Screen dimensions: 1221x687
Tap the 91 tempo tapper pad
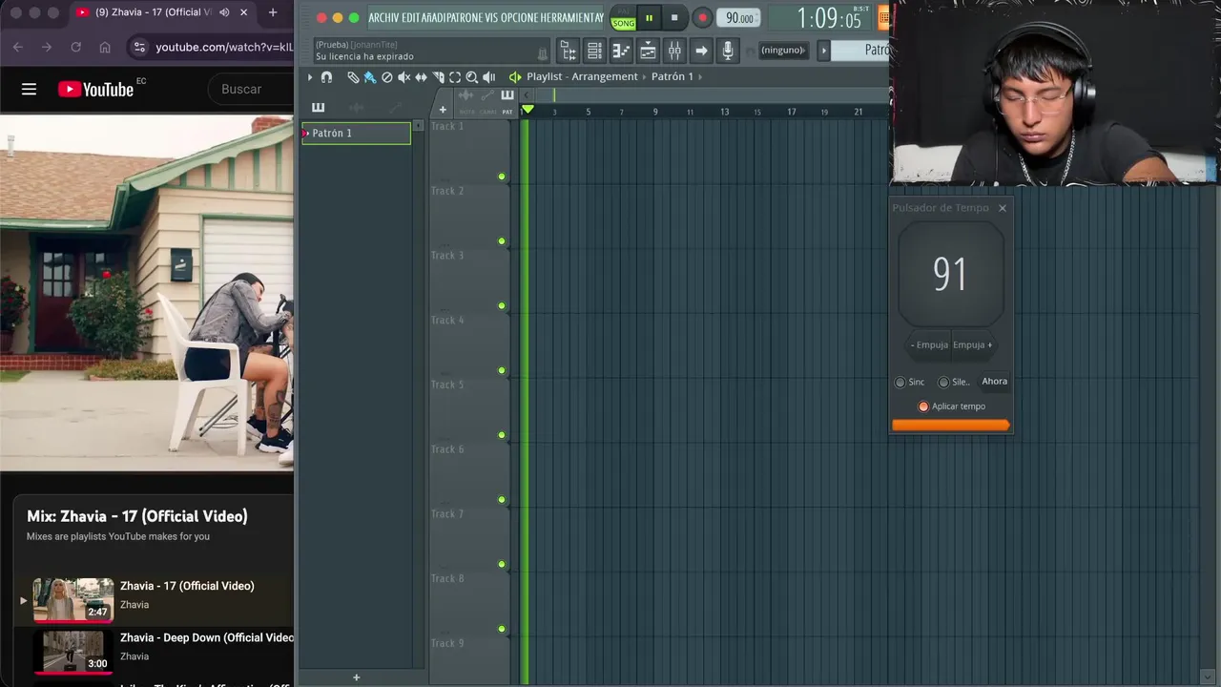click(951, 275)
